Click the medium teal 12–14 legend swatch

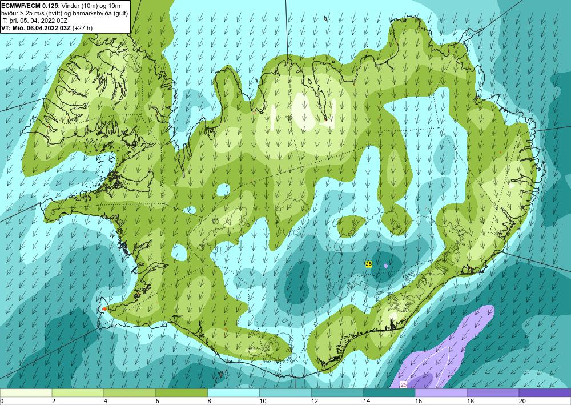click(337, 393)
